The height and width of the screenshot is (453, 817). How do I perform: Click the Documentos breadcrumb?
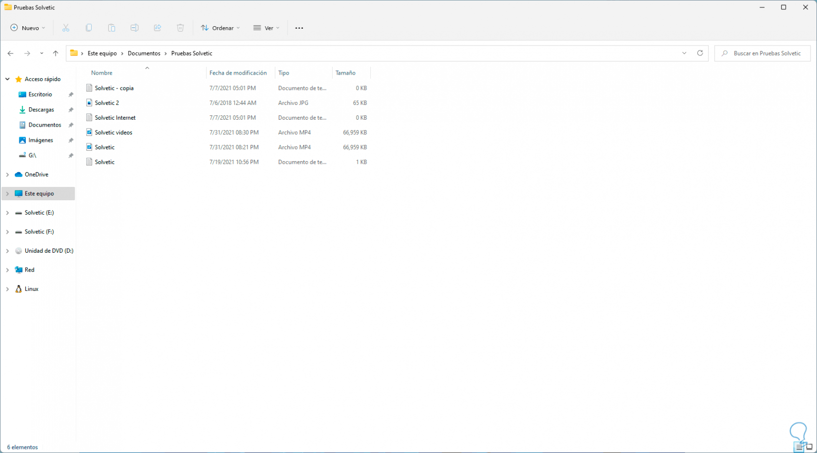(x=144, y=53)
